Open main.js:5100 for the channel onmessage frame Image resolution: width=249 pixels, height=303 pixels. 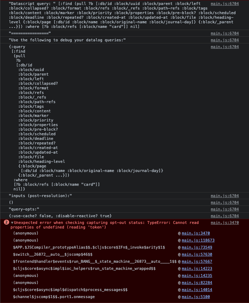195,297
